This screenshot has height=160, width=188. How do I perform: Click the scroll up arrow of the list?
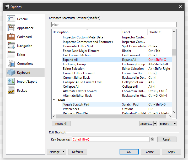pyautogui.click(x=174, y=31)
